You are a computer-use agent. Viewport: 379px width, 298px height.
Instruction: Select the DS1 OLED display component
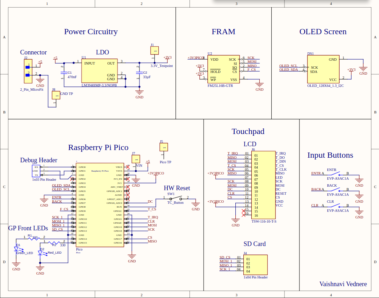pos(323,69)
